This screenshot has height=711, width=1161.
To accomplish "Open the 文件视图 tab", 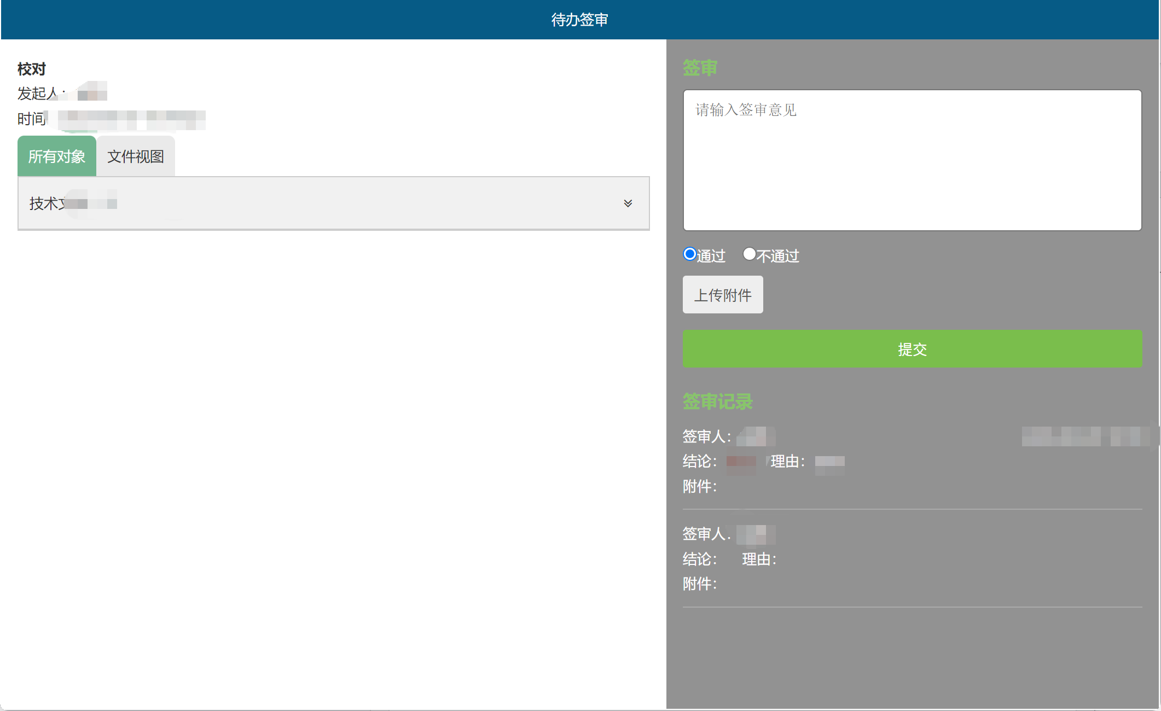I will (136, 157).
